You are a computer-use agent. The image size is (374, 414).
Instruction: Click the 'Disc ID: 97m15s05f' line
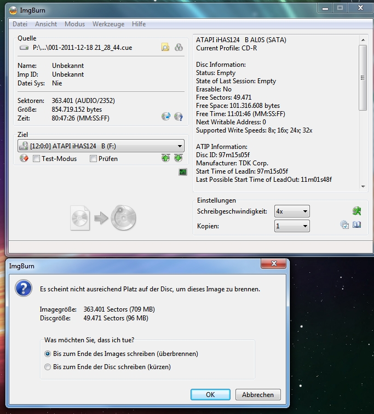pos(222,155)
